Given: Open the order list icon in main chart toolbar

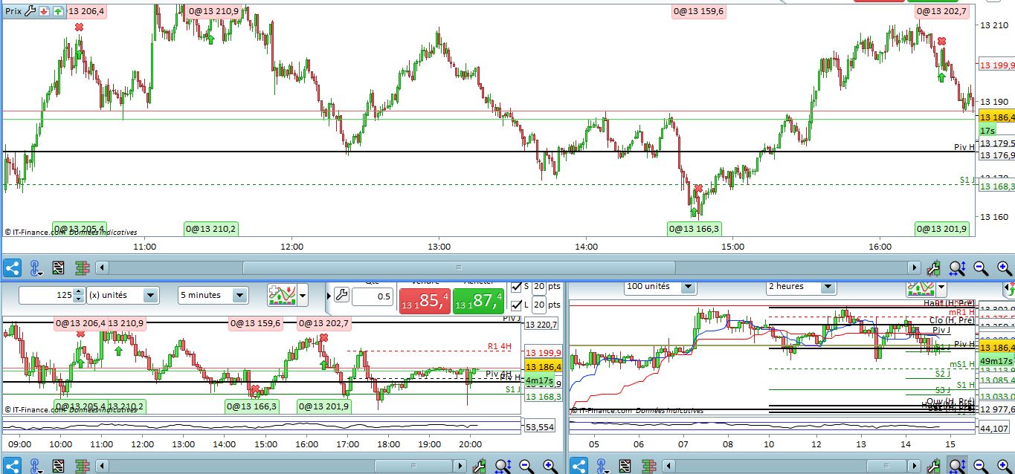Looking at the screenshot, I should 59,267.
